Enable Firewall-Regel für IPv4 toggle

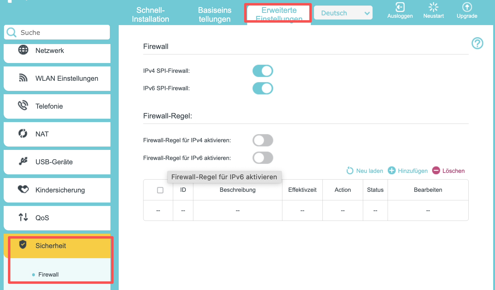click(x=263, y=140)
